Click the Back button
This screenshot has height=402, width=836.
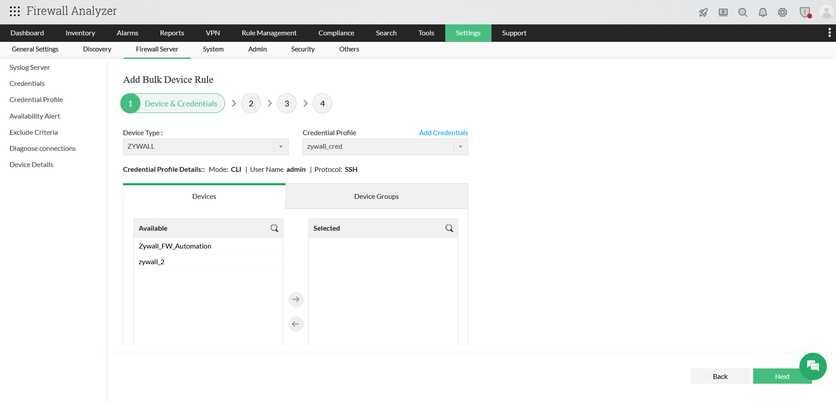click(x=720, y=376)
